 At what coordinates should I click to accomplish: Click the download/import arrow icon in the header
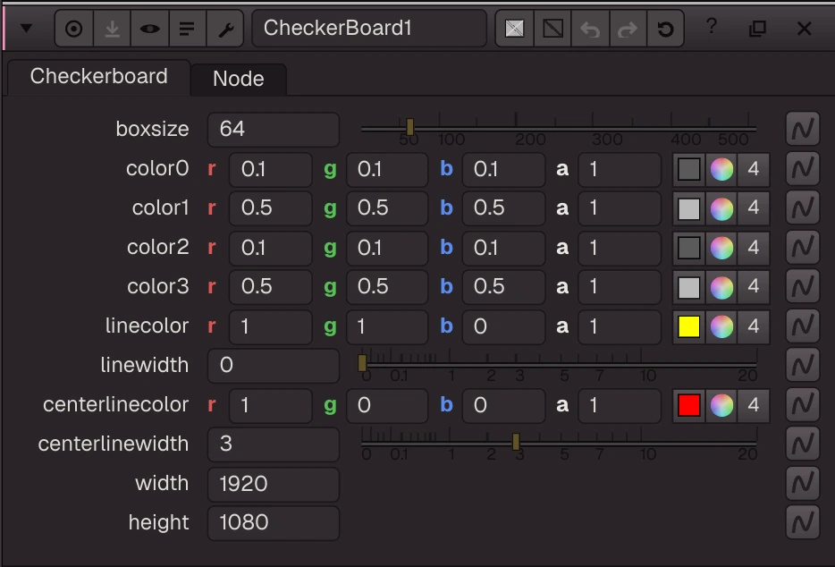click(112, 29)
